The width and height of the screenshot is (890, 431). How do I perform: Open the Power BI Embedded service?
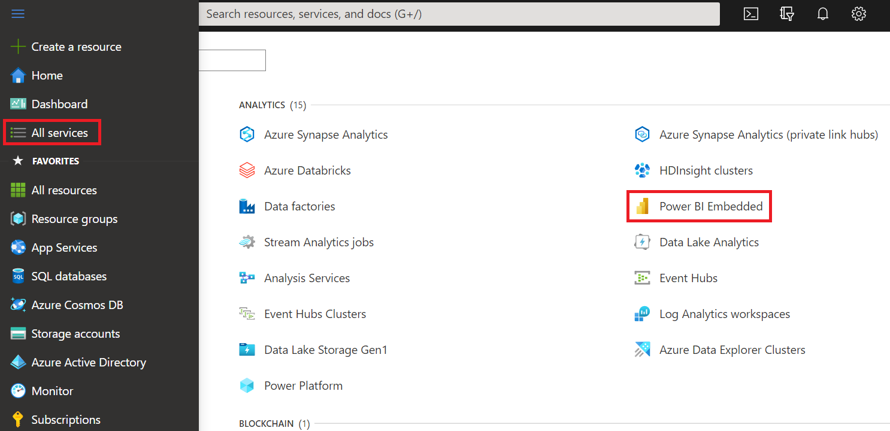[710, 206]
